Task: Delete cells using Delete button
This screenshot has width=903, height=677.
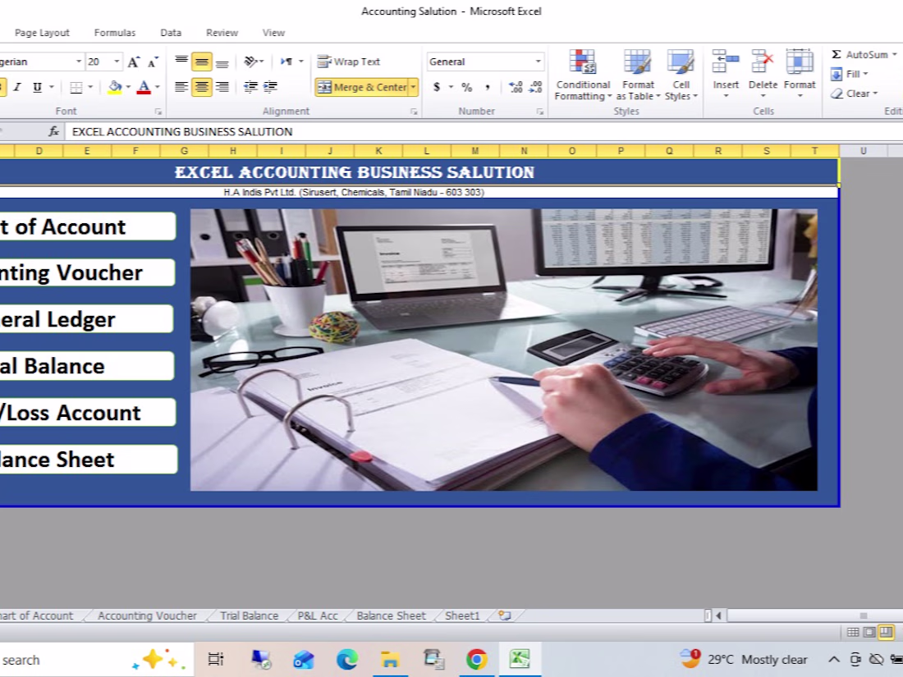Action: (x=763, y=74)
